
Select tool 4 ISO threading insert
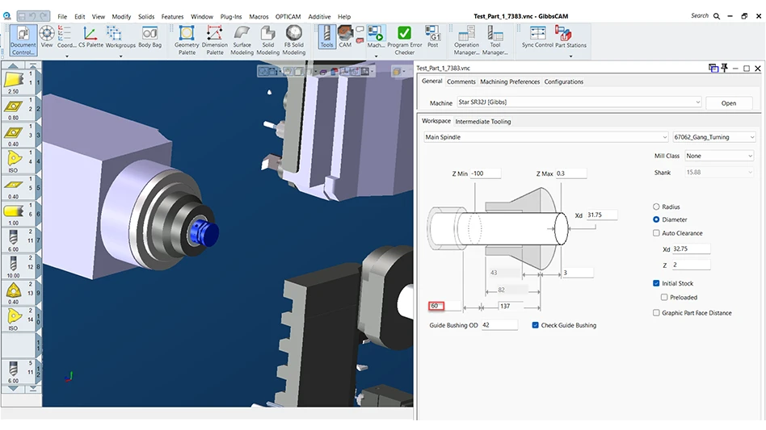[x=14, y=161]
